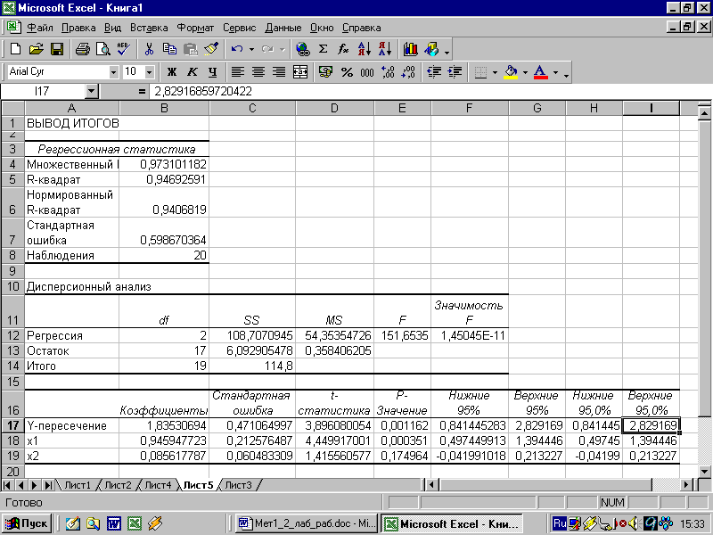Screen dimensions: 713x535
Task: Apply yellow fill color bucket
Action: coord(511,72)
